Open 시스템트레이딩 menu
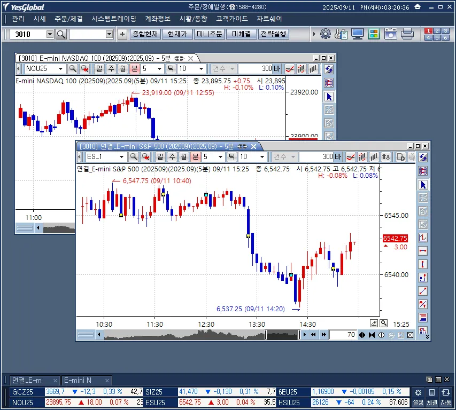 click(114, 19)
